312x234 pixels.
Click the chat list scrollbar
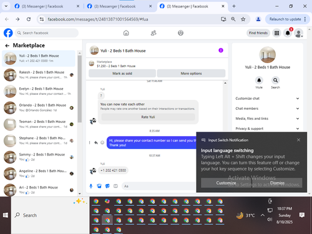(79, 89)
